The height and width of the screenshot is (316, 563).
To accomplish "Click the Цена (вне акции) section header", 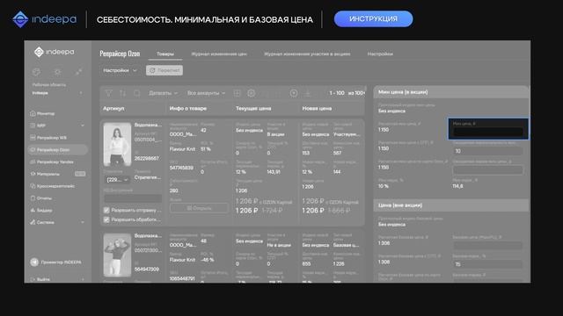I will pos(451,205).
